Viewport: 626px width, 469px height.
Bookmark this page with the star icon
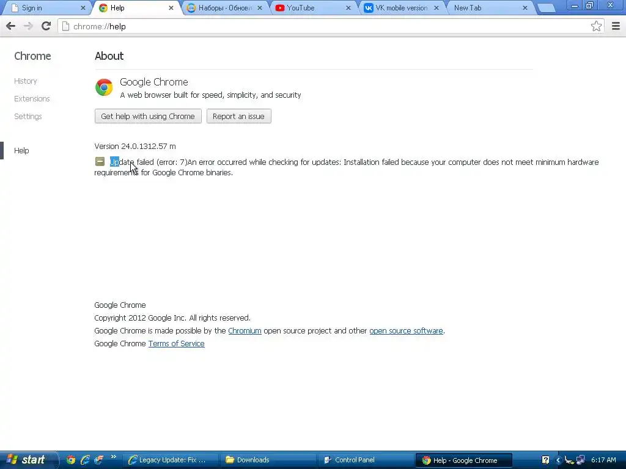pos(596,26)
